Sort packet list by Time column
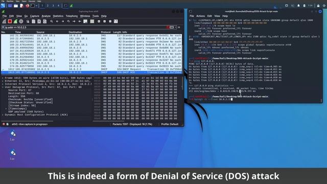 (18, 32)
